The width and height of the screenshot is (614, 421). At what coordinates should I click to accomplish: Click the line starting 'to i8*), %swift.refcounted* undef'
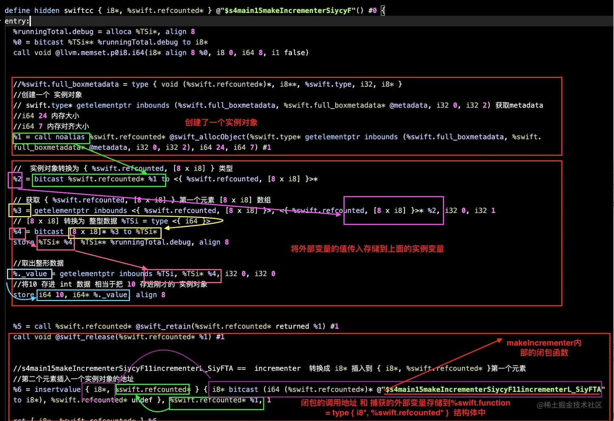click(x=142, y=400)
